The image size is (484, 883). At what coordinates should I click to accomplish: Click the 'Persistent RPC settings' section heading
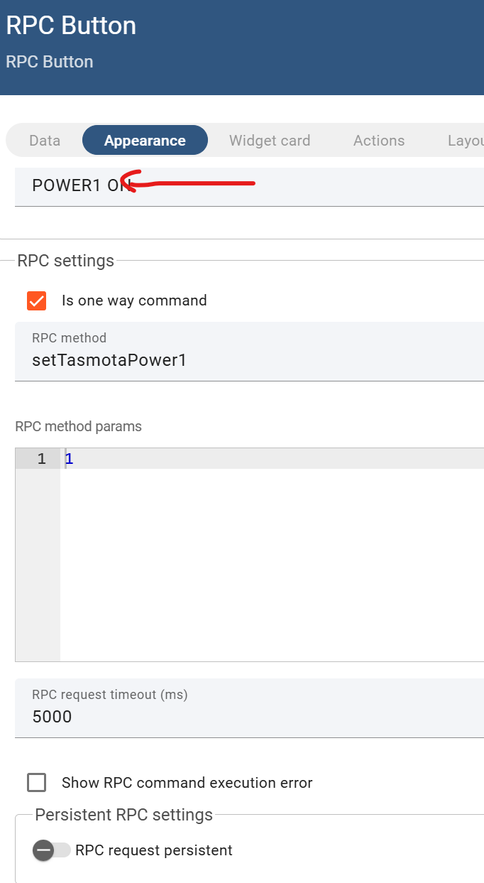click(124, 815)
